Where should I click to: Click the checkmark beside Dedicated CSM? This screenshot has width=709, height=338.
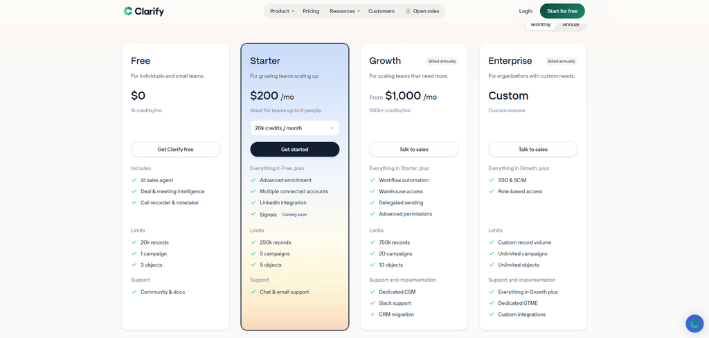click(x=373, y=292)
